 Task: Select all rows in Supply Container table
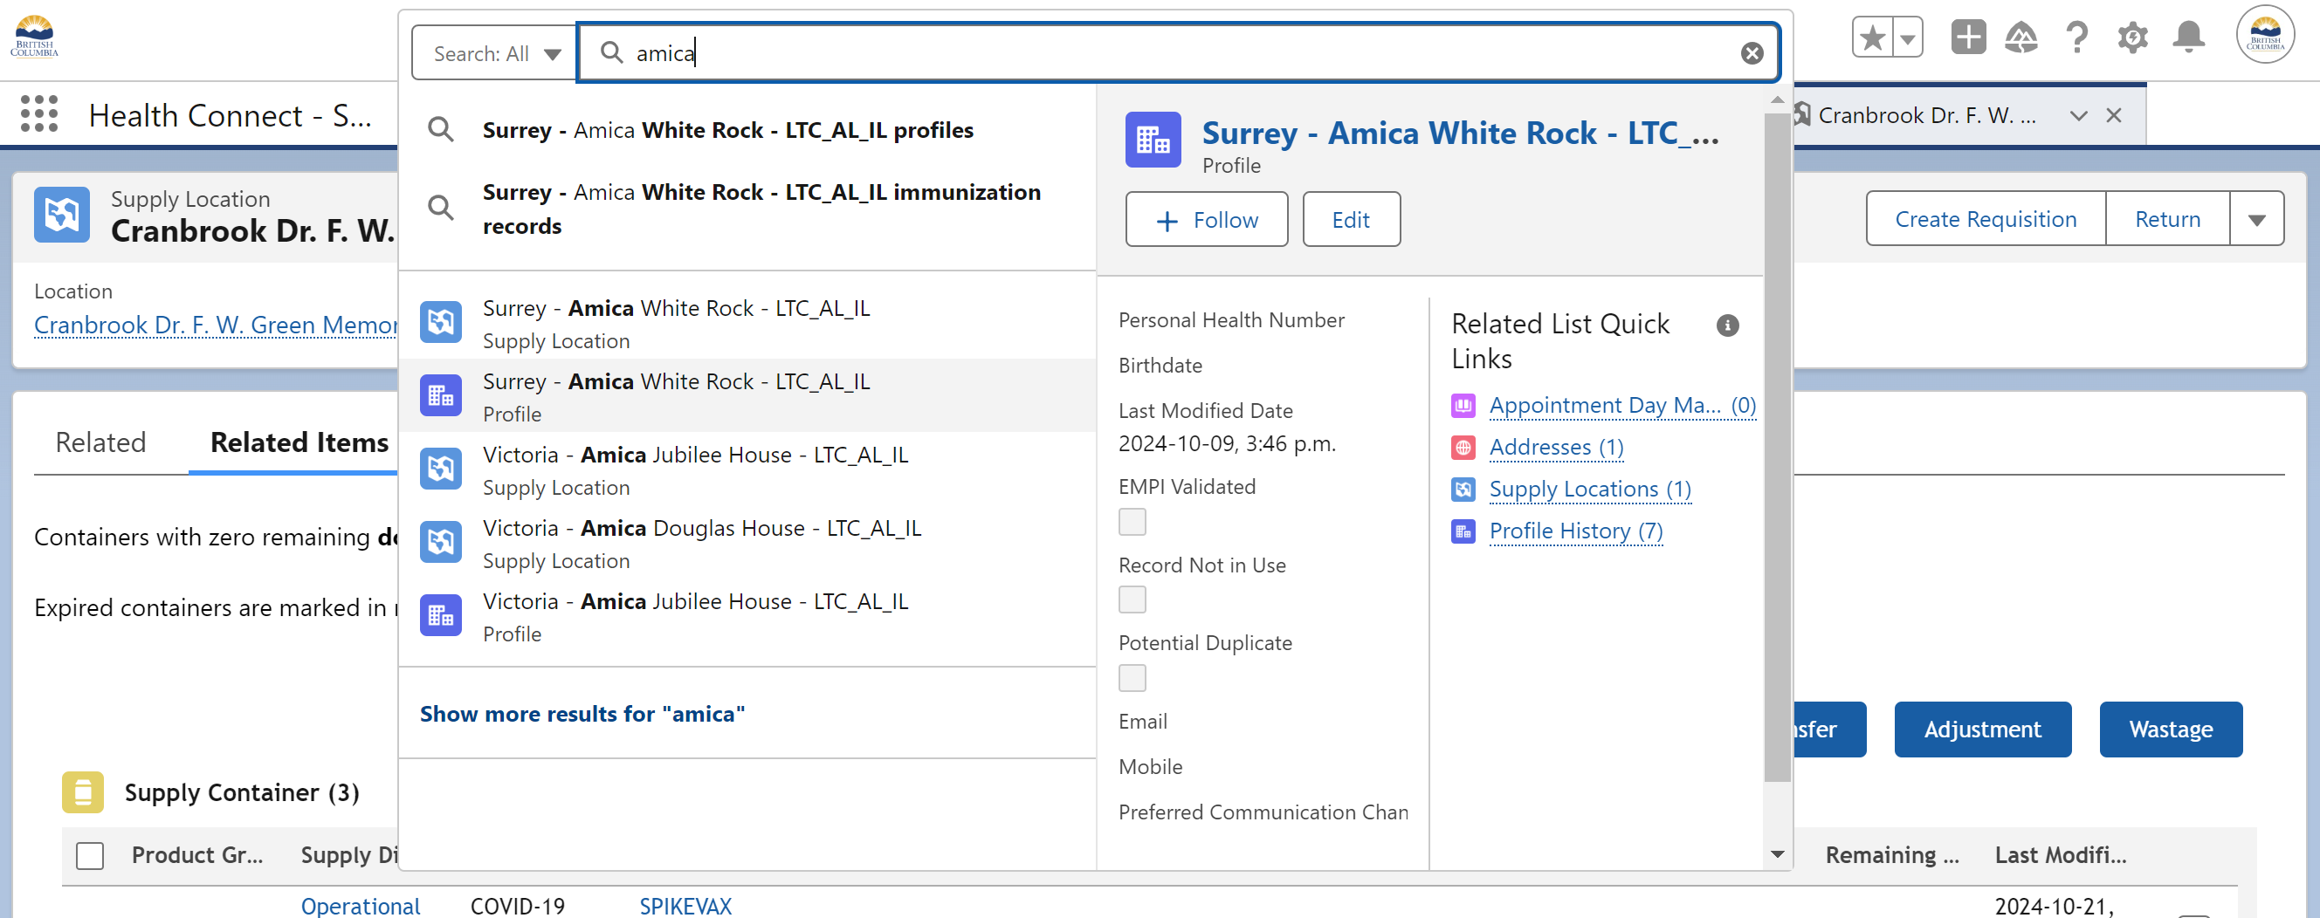tap(90, 855)
